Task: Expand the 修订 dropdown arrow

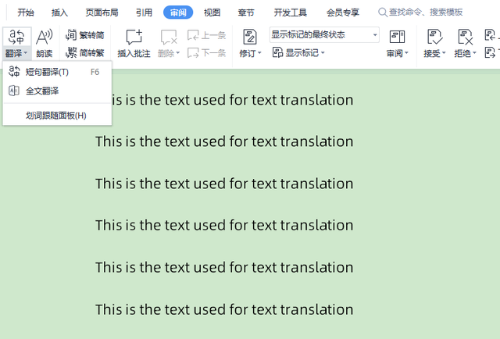Action: (x=259, y=53)
